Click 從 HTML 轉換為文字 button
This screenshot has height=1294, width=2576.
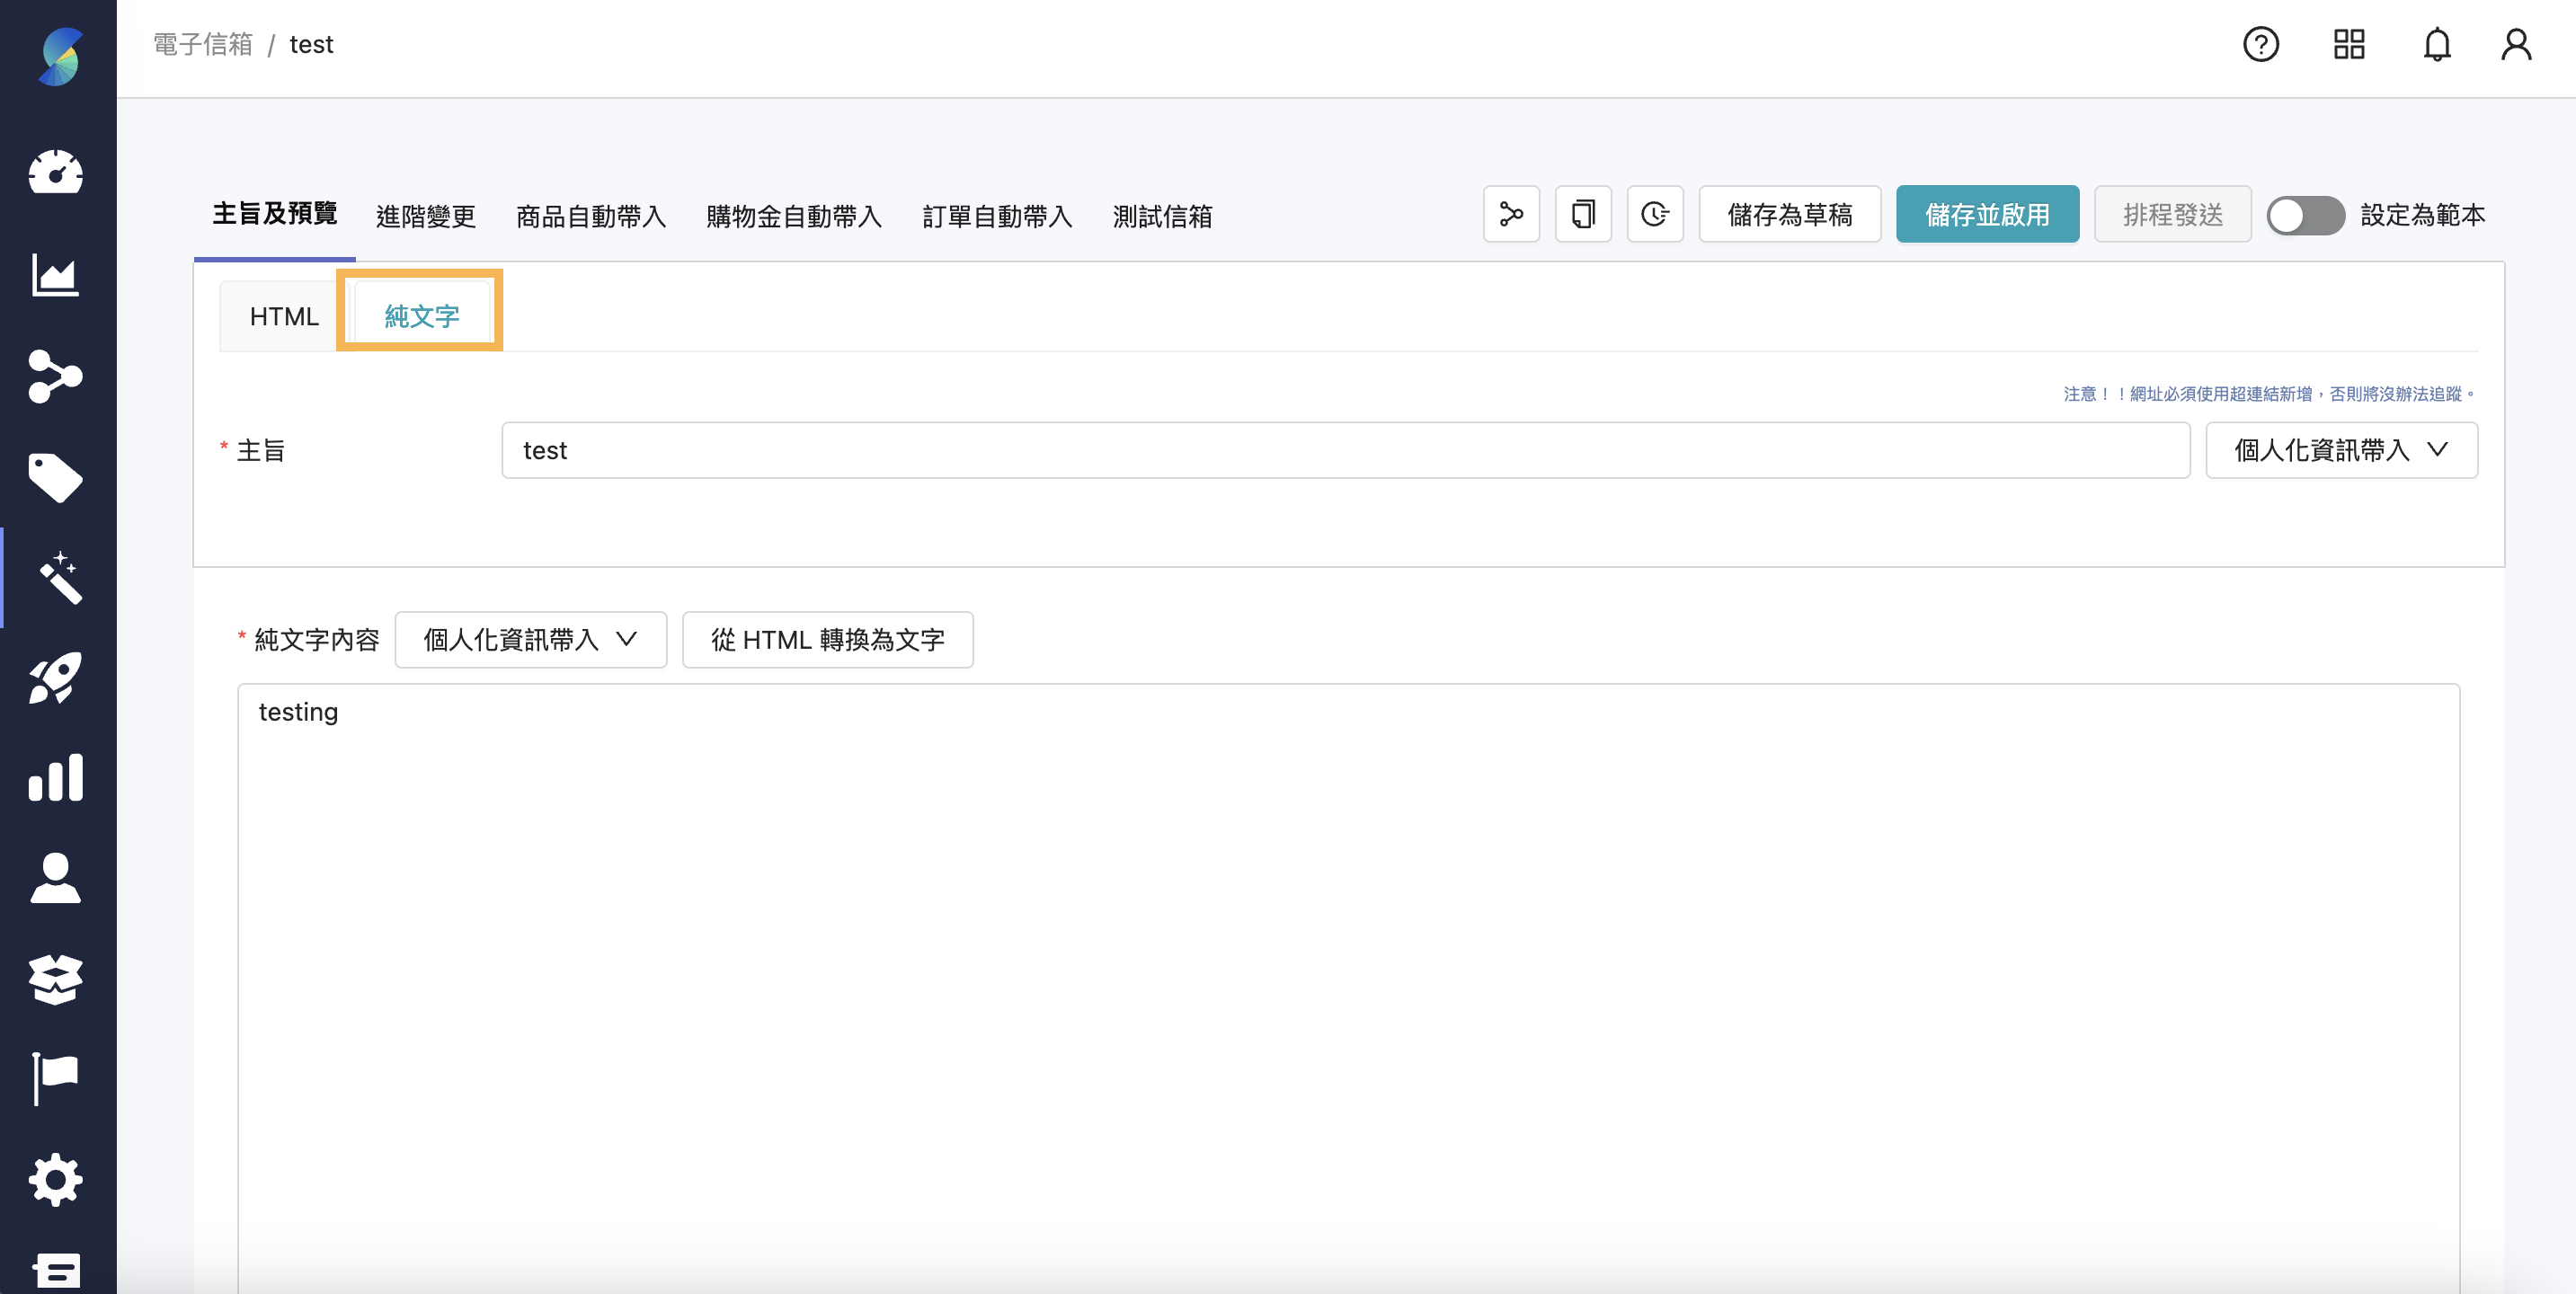827,640
